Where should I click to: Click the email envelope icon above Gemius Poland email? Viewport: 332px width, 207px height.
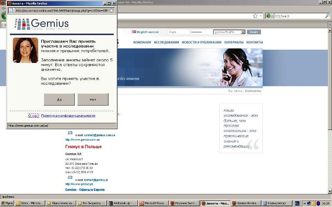70,177
